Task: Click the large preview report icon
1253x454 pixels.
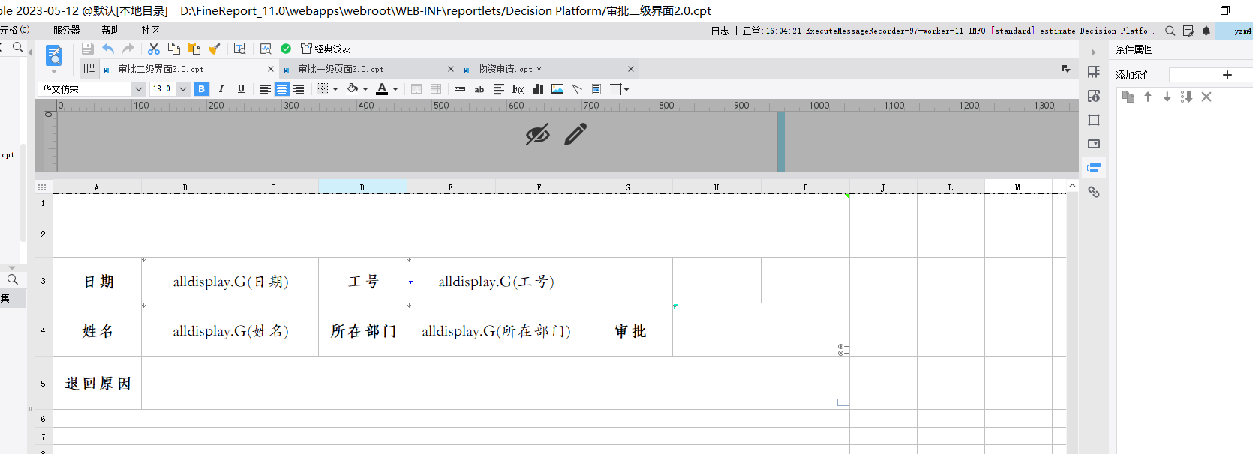Action: (54, 55)
